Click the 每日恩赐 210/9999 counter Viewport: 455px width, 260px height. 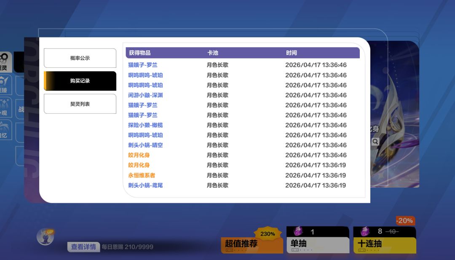[x=127, y=247]
